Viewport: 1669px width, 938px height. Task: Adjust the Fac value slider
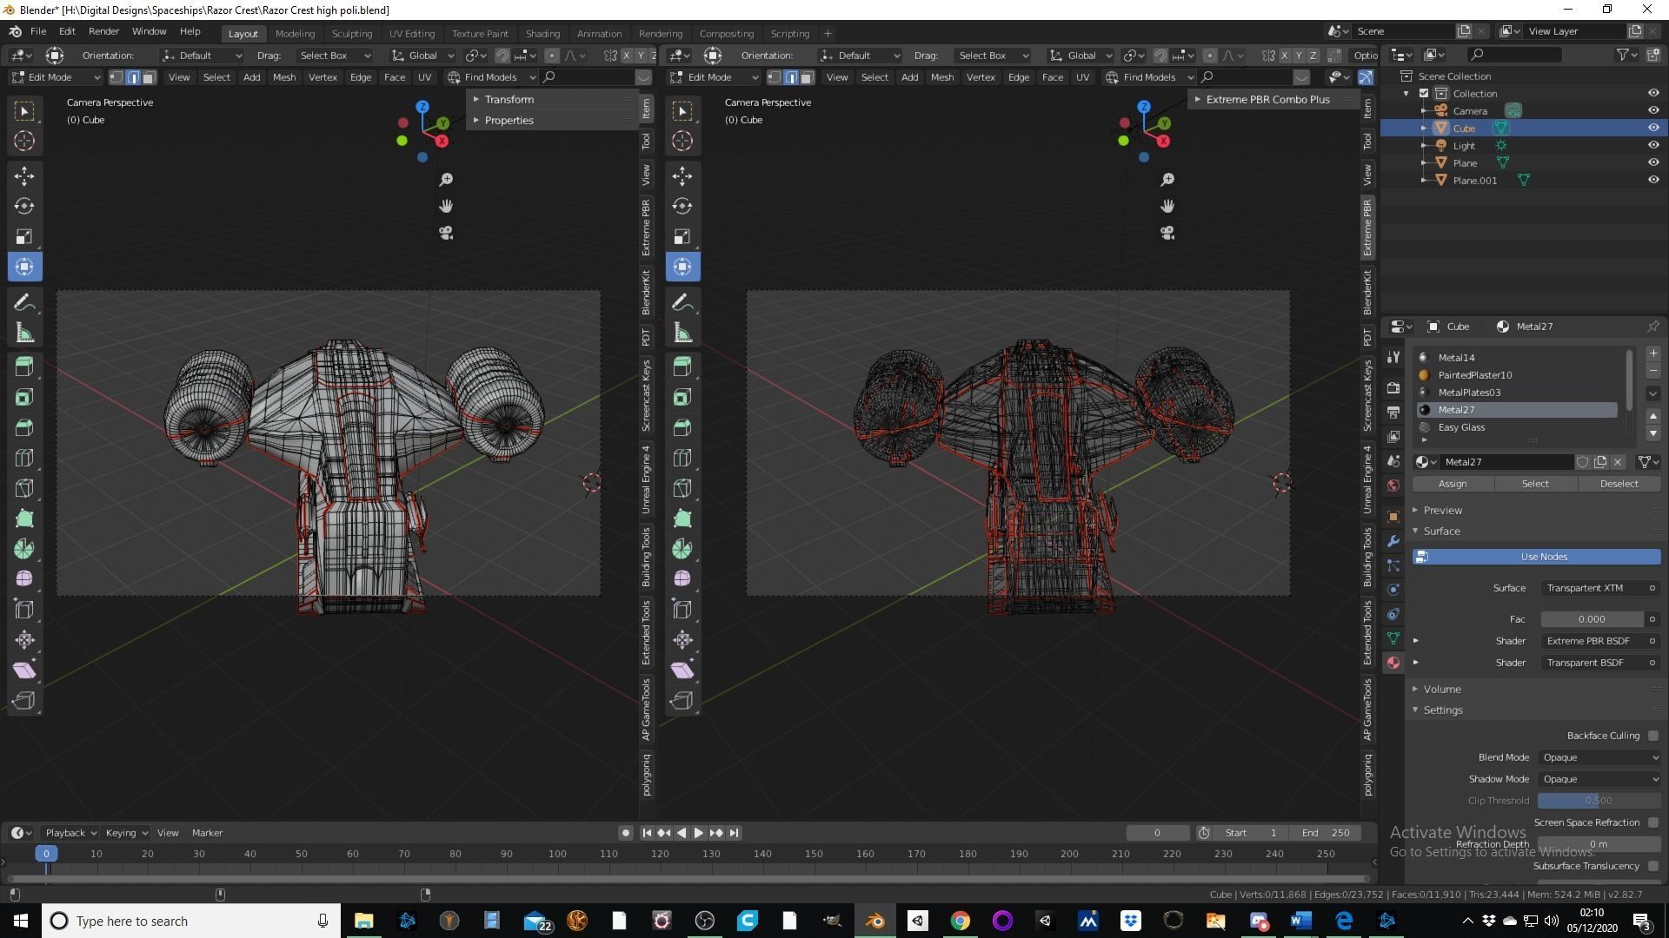(1592, 619)
